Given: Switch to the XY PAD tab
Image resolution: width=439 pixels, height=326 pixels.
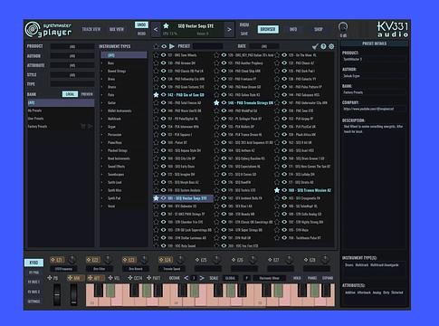Looking at the screenshot, I should 33,273.
